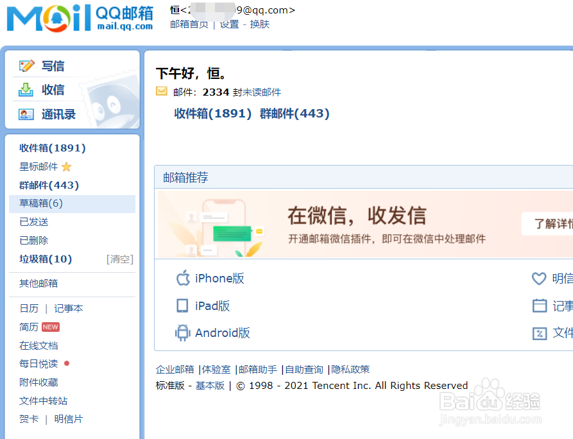Open 已发送 sent folder
Screen dimensions: 573x439
pyautogui.click(x=33, y=222)
